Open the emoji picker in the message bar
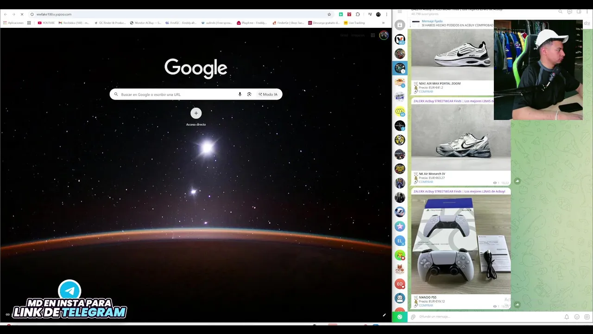The height and width of the screenshot is (334, 593). click(577, 317)
